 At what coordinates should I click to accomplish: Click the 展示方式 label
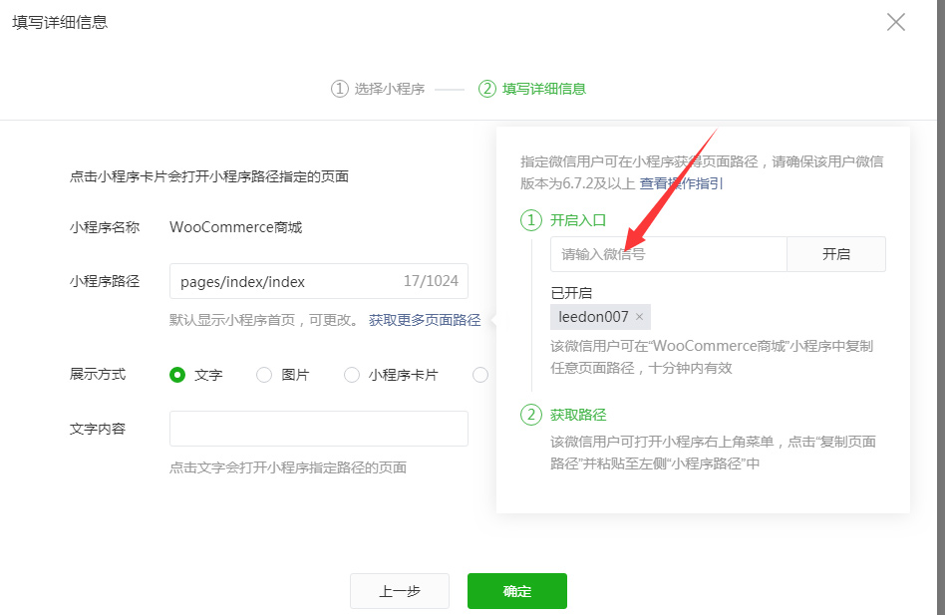98,374
